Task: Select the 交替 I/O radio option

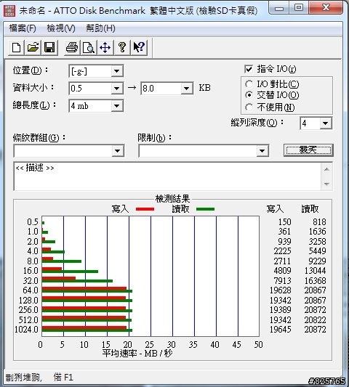Action: [x=249, y=95]
